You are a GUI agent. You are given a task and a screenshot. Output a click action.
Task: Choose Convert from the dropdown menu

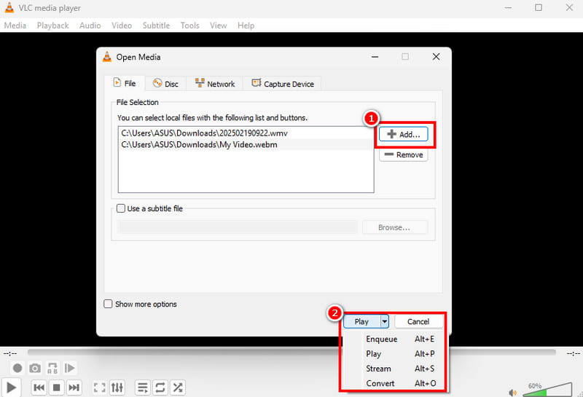point(394,383)
